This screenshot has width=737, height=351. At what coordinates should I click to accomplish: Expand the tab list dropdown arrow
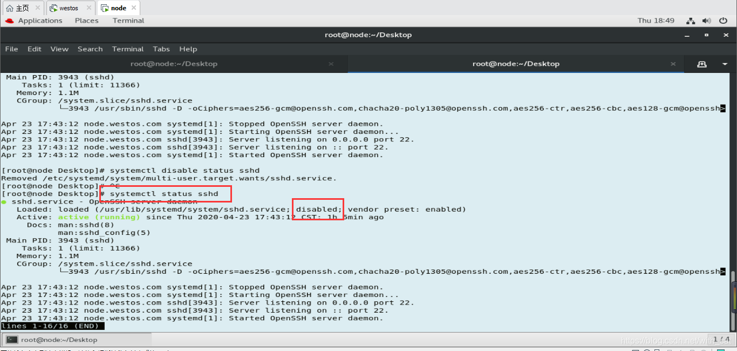[x=725, y=64]
